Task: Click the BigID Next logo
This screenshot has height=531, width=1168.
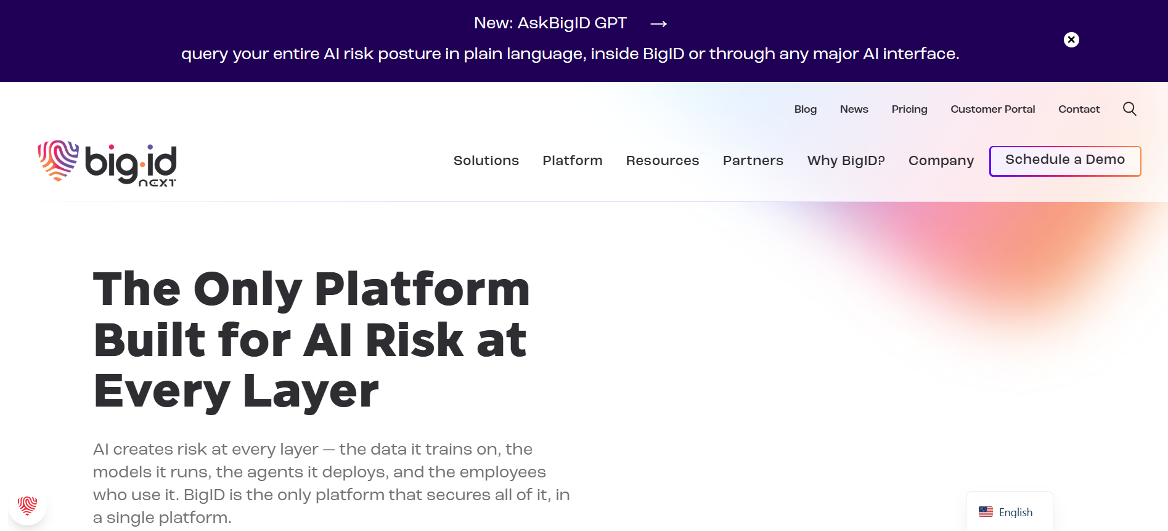Action: pos(107,163)
